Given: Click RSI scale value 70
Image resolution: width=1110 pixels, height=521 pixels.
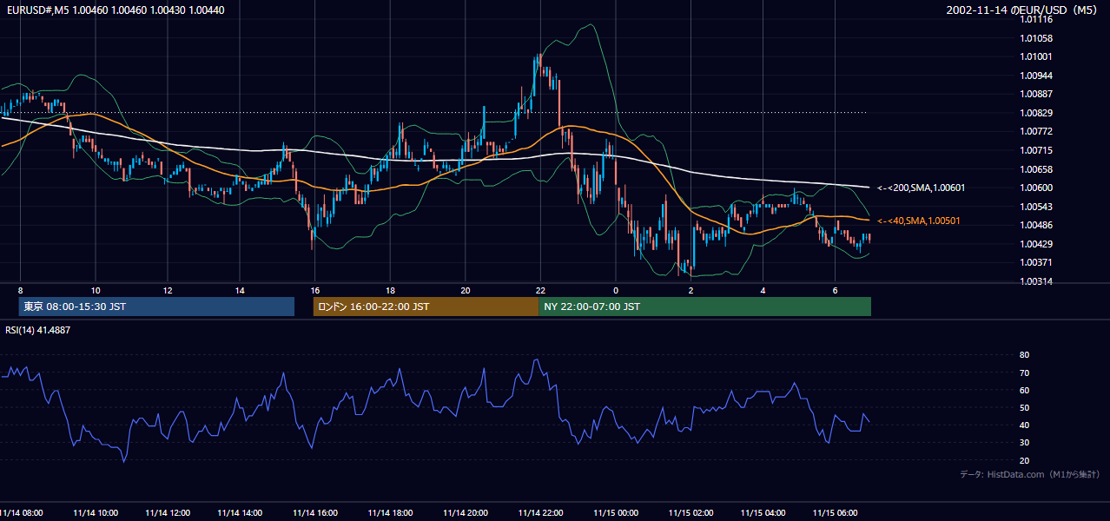Looking at the screenshot, I should pos(1024,373).
